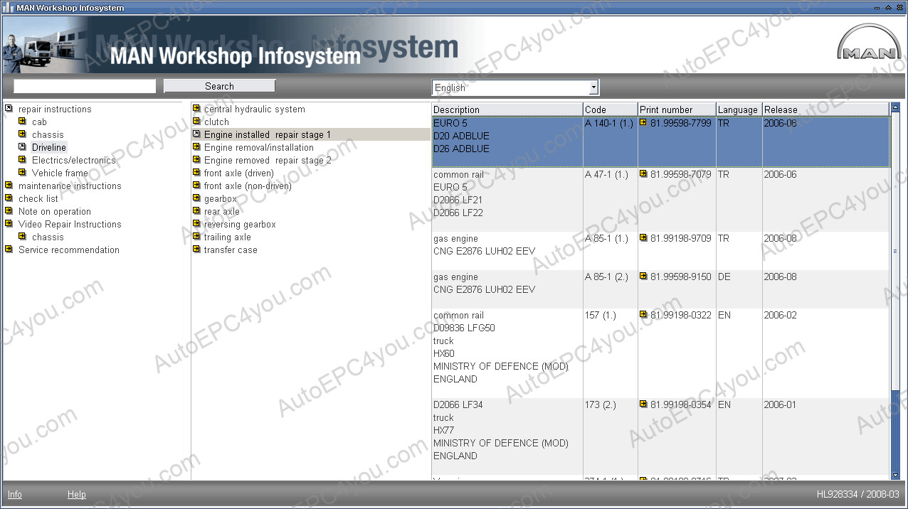Expand the maintenance instructions node
908x509 pixels.
pos(9,186)
